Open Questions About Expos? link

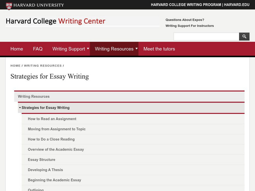(x=185, y=20)
